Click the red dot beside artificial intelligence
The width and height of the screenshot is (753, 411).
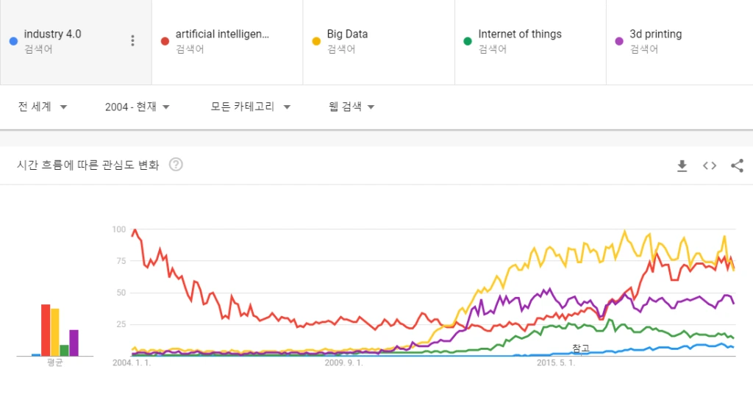tap(165, 41)
